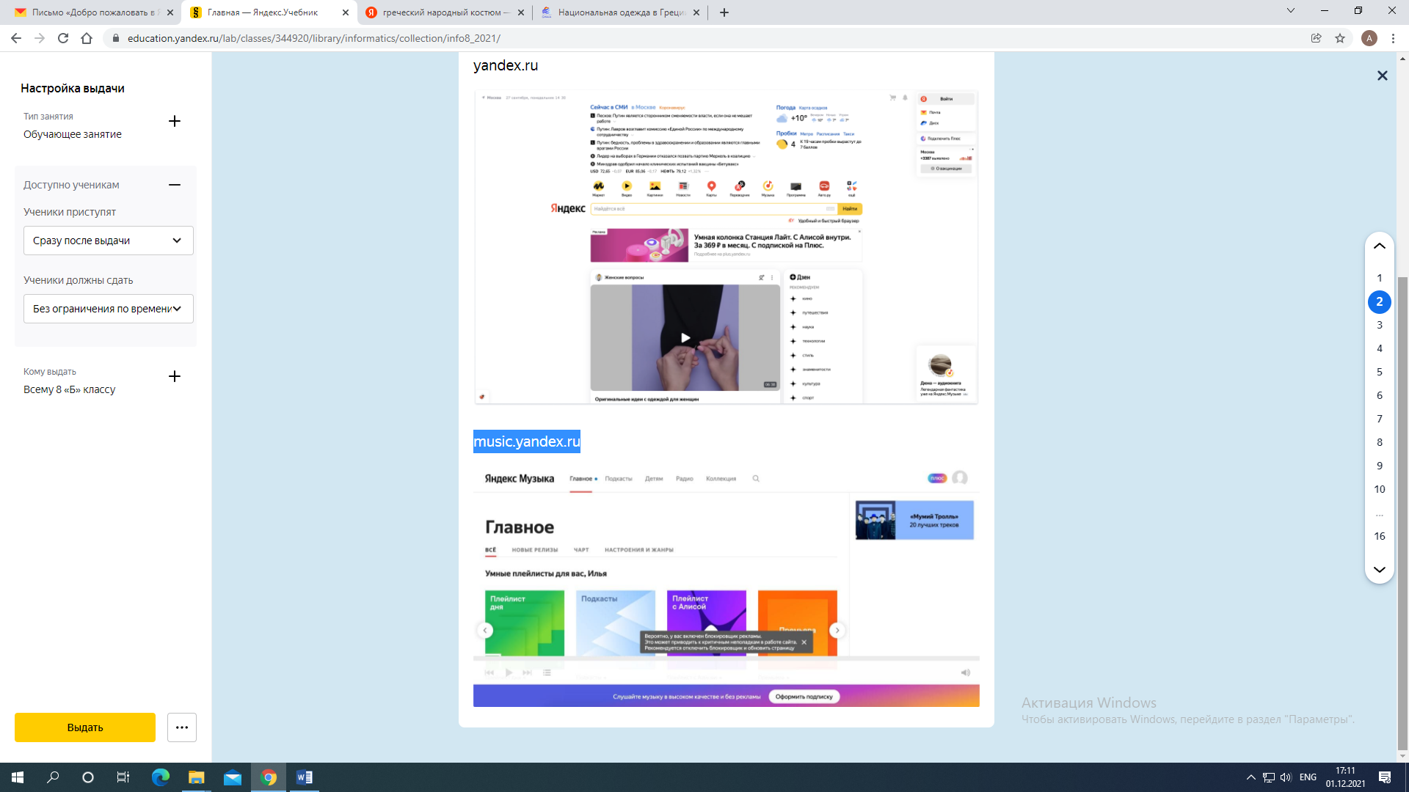Select current page 2 in navigator
The image size is (1409, 792).
tap(1380, 301)
